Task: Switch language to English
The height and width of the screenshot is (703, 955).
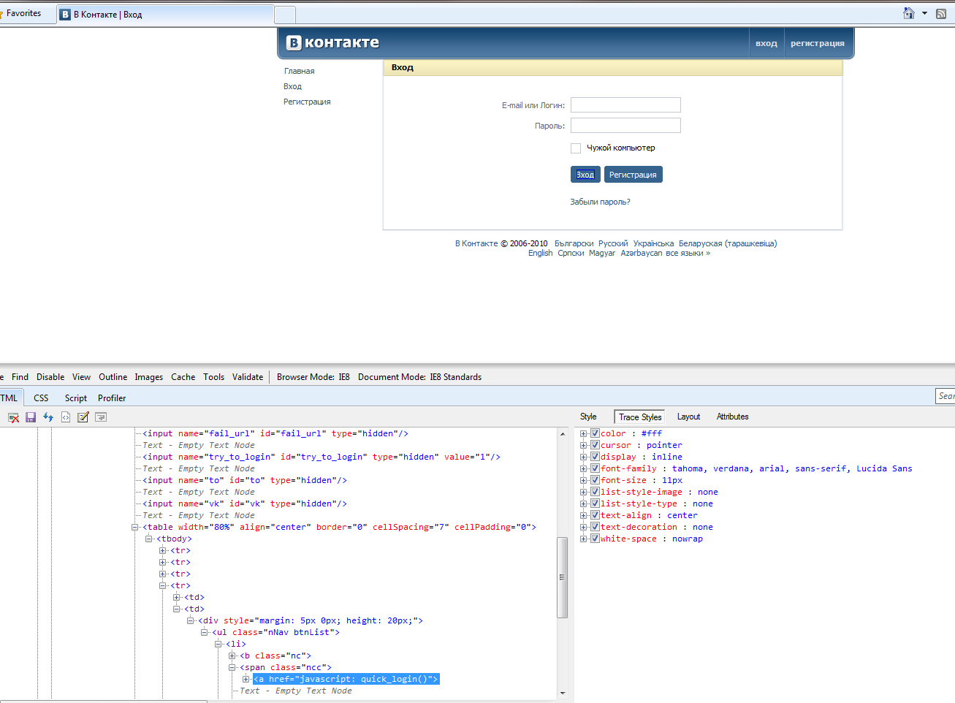Action: [x=541, y=253]
